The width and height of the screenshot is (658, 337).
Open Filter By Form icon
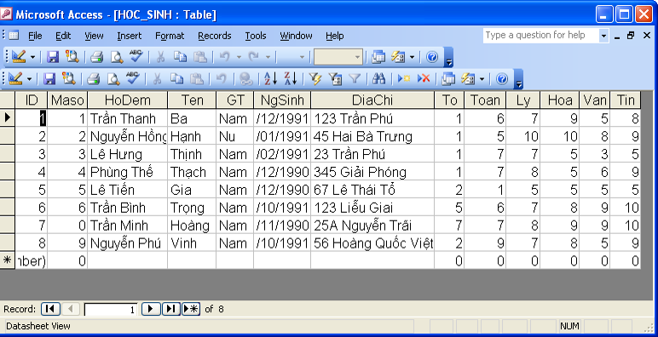[335, 78]
